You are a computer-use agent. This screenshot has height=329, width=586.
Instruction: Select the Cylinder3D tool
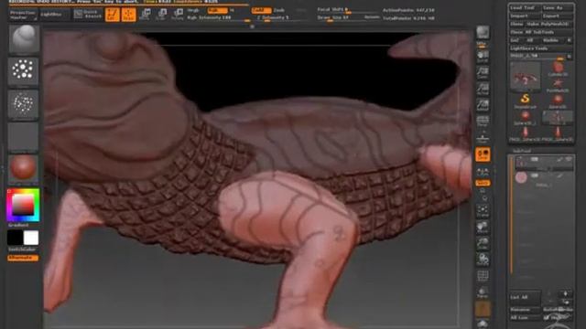(x=558, y=69)
